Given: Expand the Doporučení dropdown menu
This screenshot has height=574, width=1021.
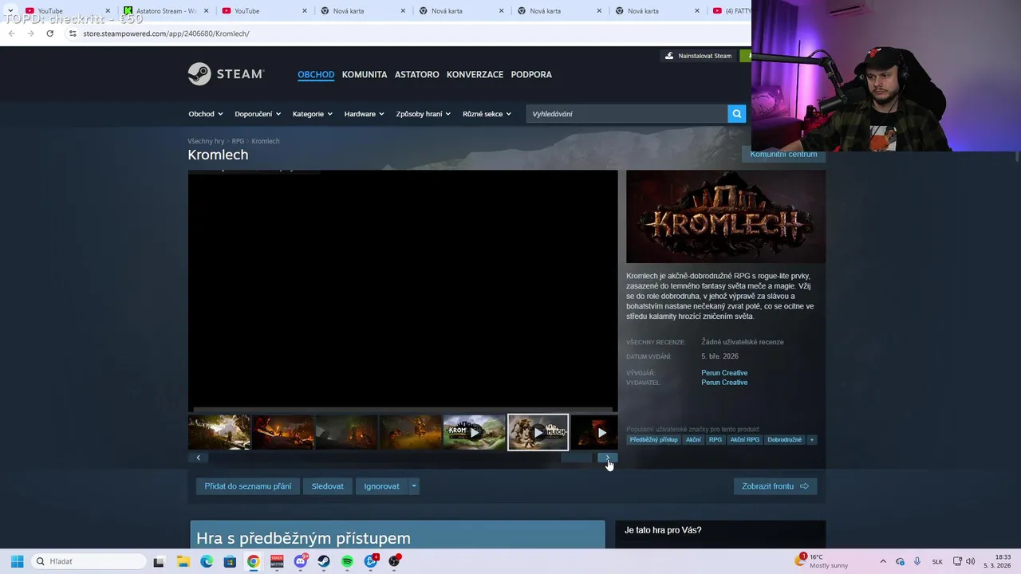Looking at the screenshot, I should coord(258,114).
